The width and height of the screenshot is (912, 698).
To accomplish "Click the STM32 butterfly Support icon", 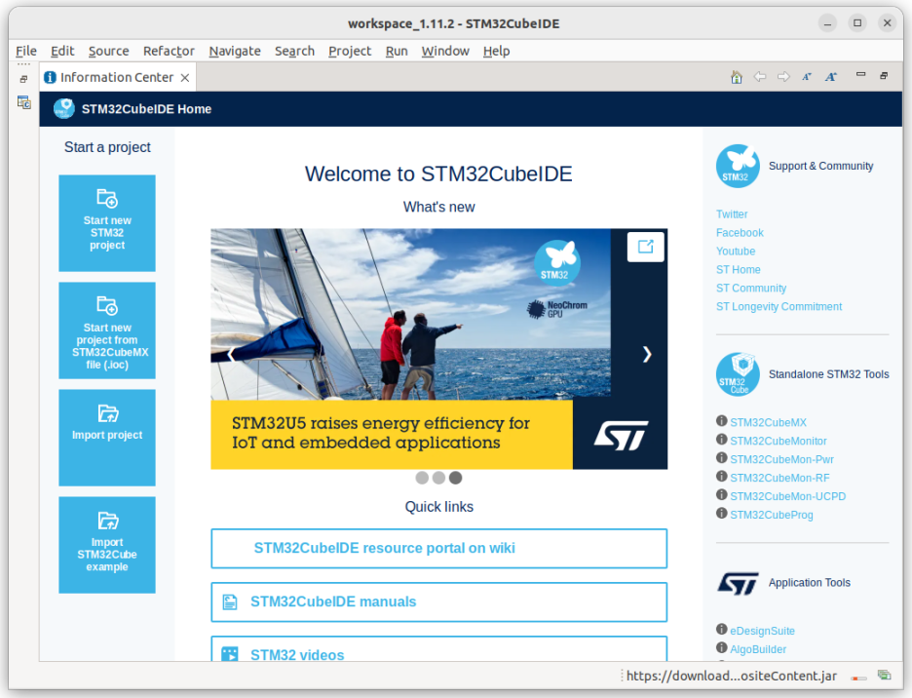I will (x=738, y=166).
